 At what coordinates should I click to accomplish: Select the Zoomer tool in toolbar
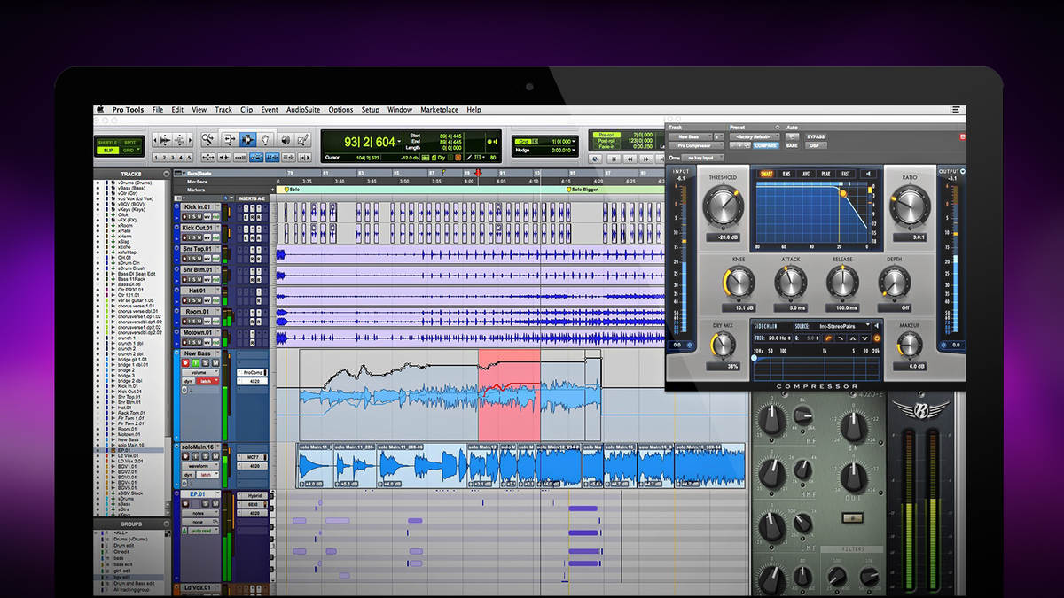(208, 139)
